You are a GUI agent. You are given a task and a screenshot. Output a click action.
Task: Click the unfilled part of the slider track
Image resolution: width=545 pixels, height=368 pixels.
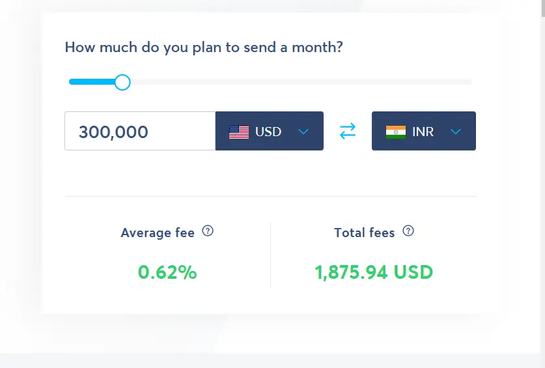click(x=301, y=82)
